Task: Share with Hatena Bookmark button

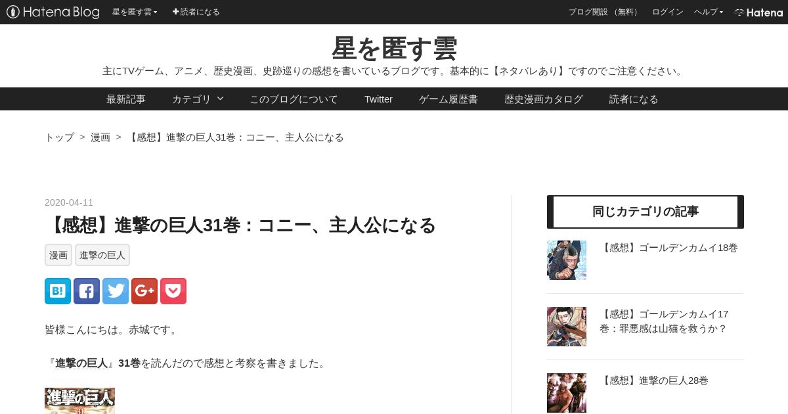Action: tap(58, 291)
